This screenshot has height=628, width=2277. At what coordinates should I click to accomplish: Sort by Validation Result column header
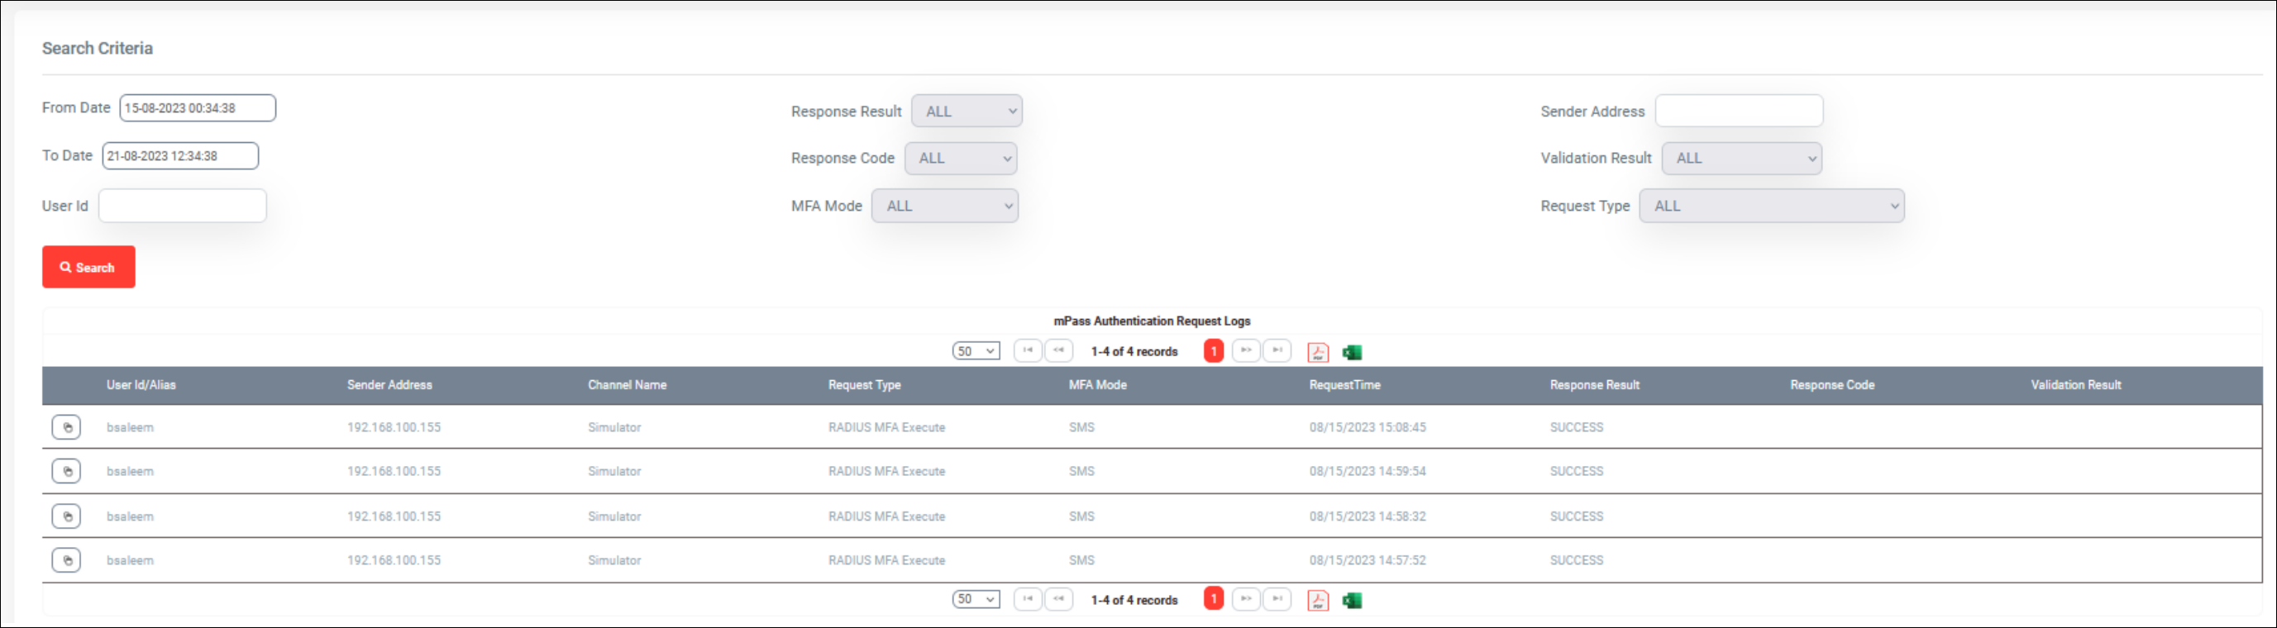click(2076, 385)
